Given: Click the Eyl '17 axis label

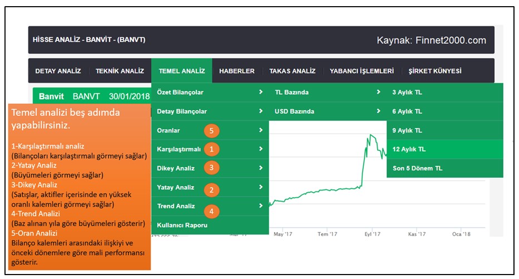Looking at the screenshot, I should coord(372,234).
